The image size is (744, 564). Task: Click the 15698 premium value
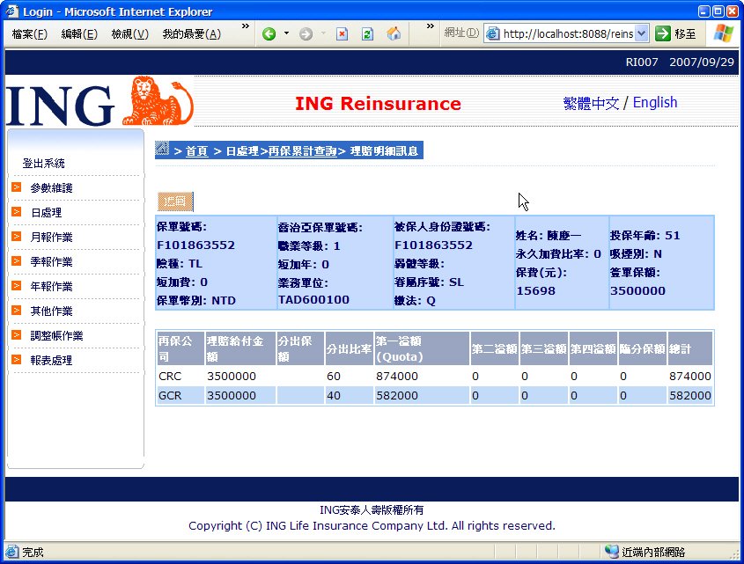coord(535,290)
